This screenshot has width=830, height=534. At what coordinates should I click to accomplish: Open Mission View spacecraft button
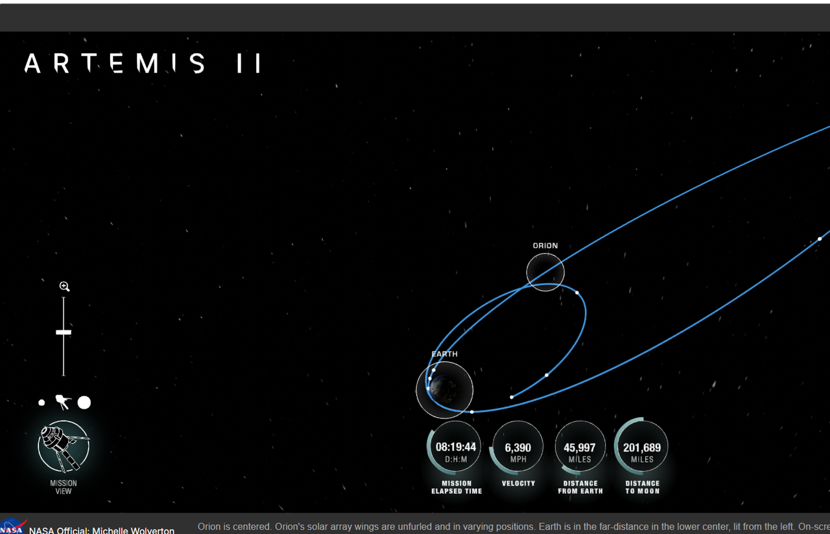[x=64, y=446]
